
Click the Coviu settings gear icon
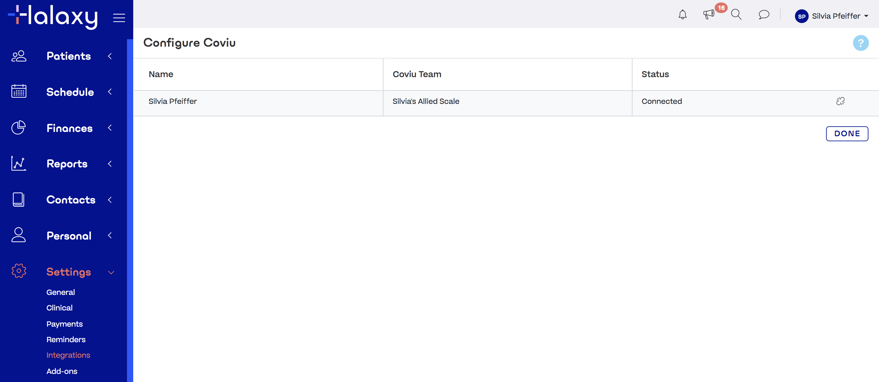coord(840,101)
